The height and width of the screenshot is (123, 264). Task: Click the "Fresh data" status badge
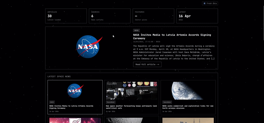pyautogui.click(x=210, y=3)
